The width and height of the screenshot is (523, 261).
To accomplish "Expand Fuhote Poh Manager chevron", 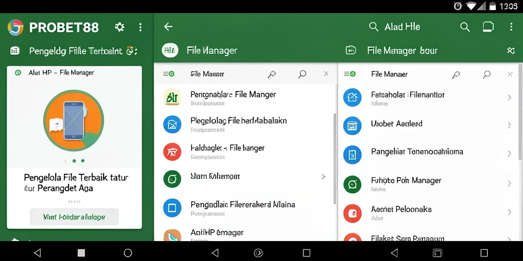I will click(x=509, y=184).
